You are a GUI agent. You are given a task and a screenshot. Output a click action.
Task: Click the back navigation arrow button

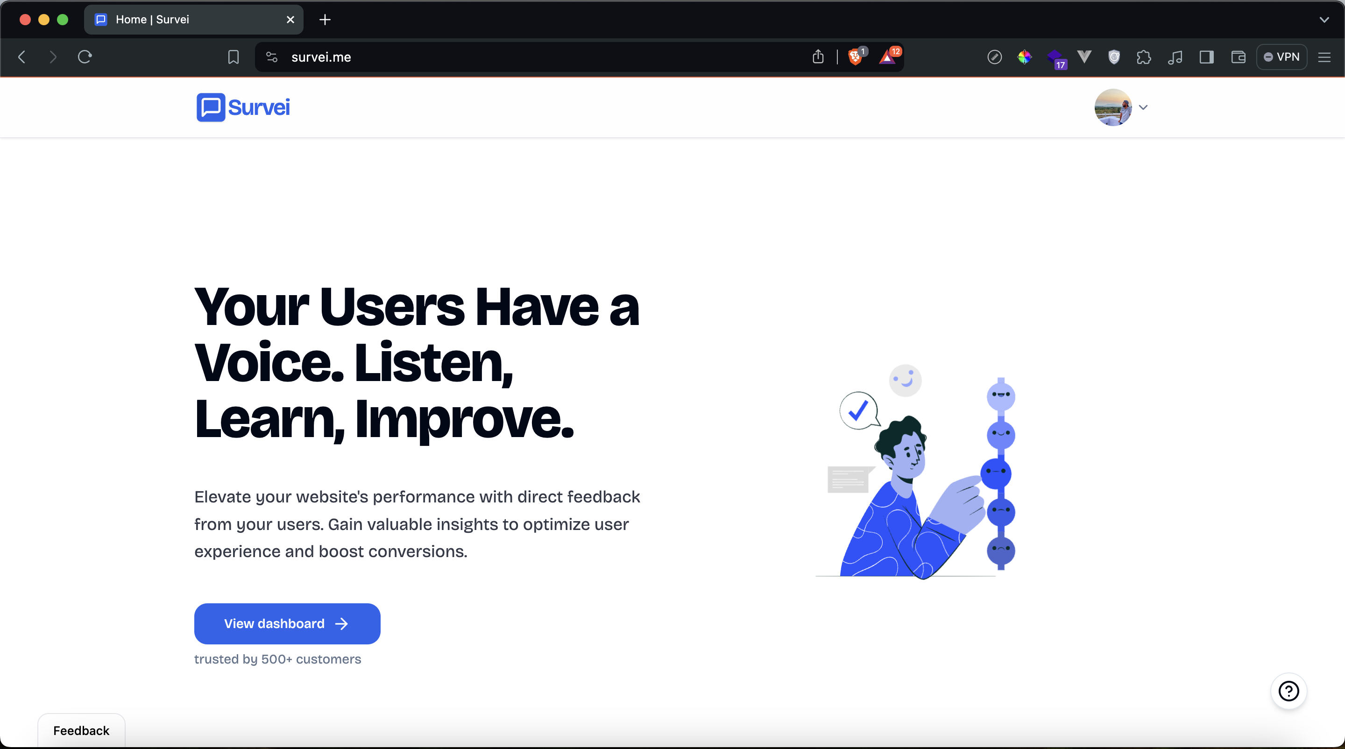21,57
